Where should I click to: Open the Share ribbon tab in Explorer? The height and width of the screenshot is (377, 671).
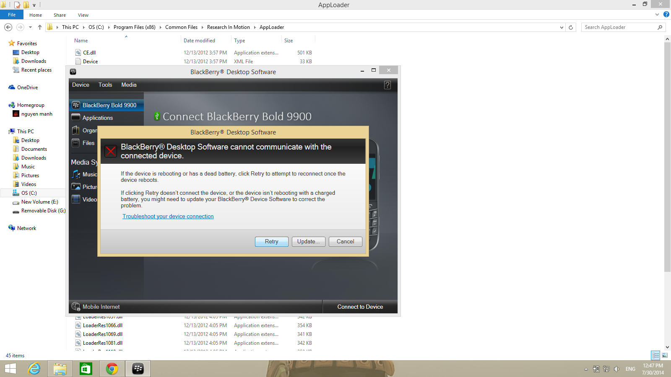pos(60,15)
